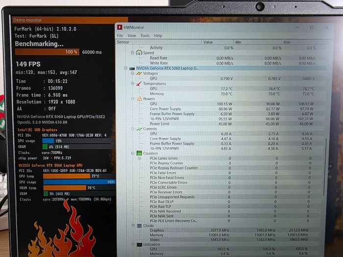Select the Graphics clock row

coord(229,230)
